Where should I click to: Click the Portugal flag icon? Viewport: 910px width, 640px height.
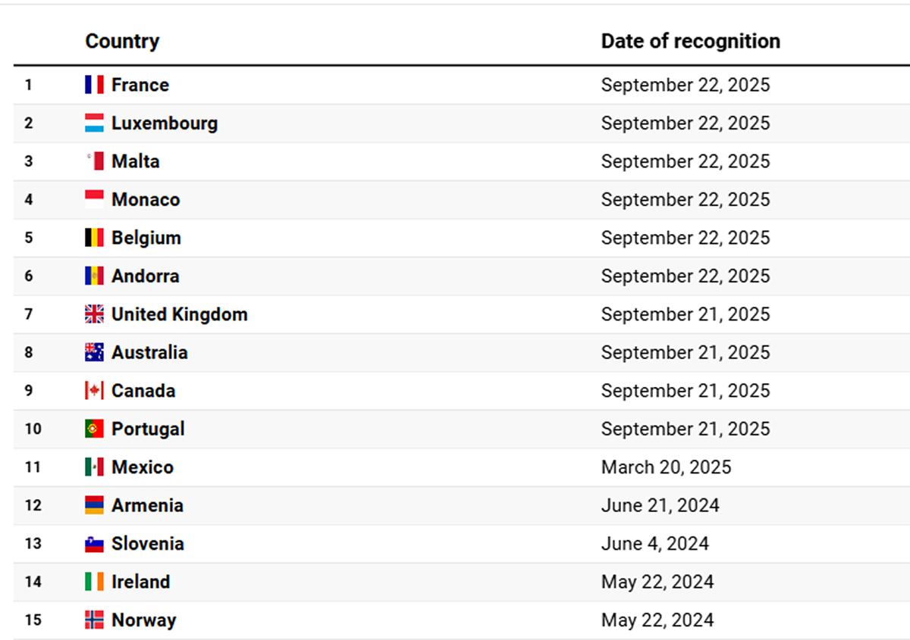(94, 429)
